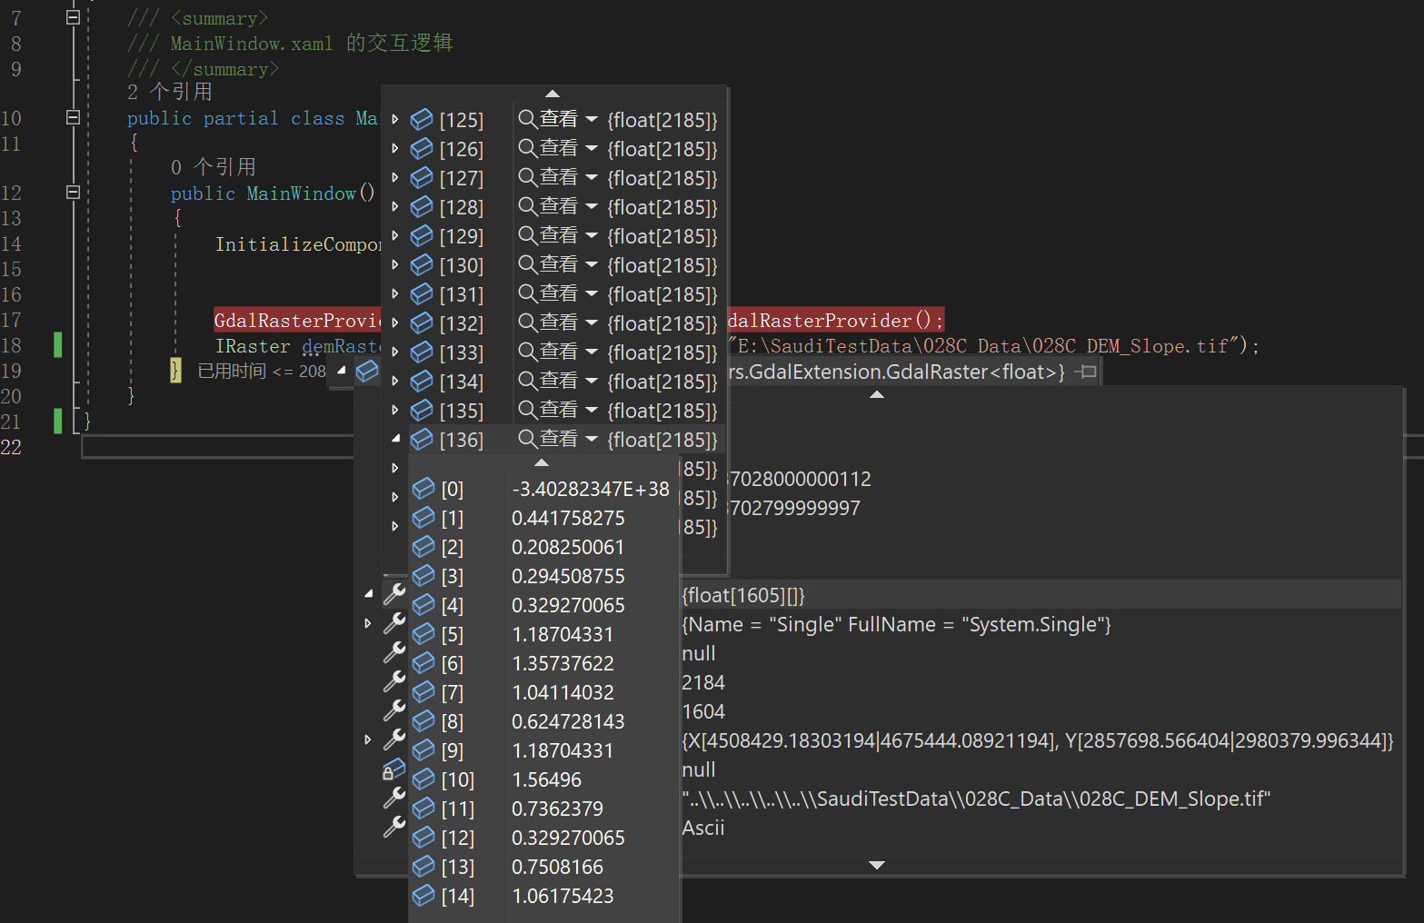Screen dimensions: 1424x923
Task: Click the down arrow below the Ascii property row
Action: [877, 865]
